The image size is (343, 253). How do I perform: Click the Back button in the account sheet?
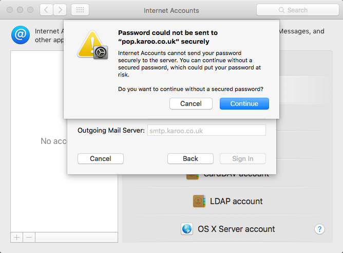coord(190,158)
